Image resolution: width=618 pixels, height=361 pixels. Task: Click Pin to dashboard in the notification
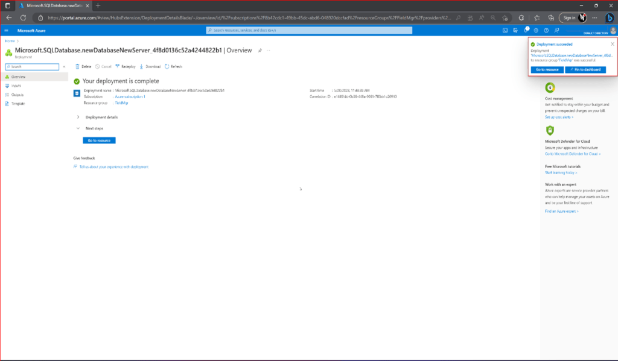(x=585, y=70)
